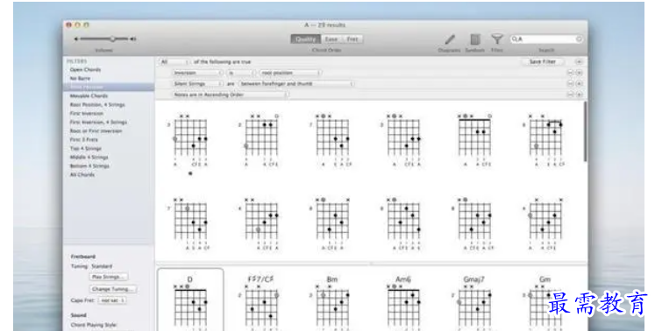Sort chord order by Ease
Image resolution: width=655 pixels, height=331 pixels.
[x=331, y=39]
